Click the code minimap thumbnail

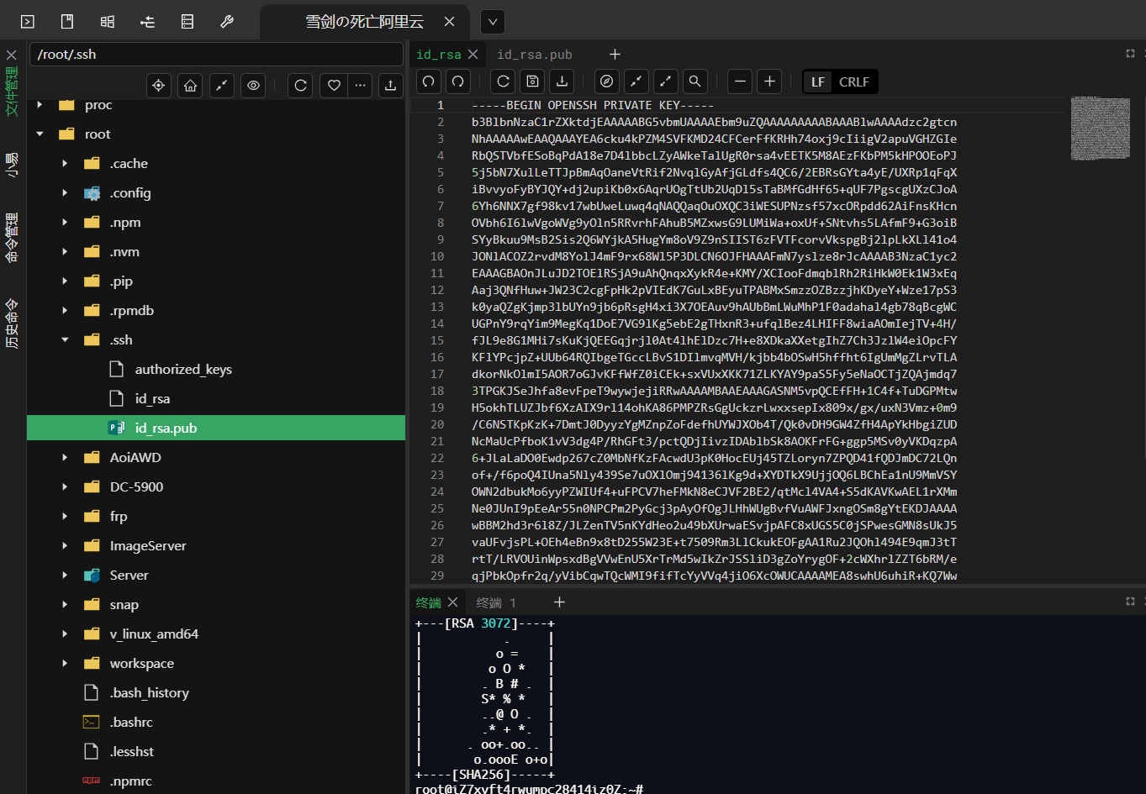click(x=1100, y=129)
